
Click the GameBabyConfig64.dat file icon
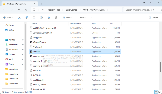click(31, 33)
